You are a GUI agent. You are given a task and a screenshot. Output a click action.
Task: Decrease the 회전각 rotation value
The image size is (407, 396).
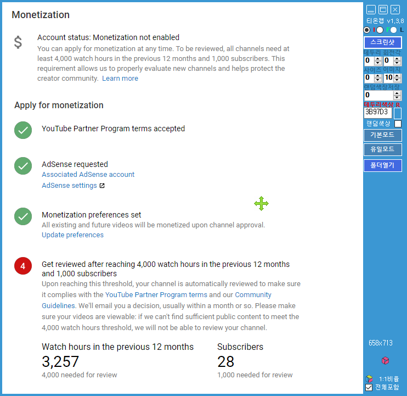tap(397, 63)
